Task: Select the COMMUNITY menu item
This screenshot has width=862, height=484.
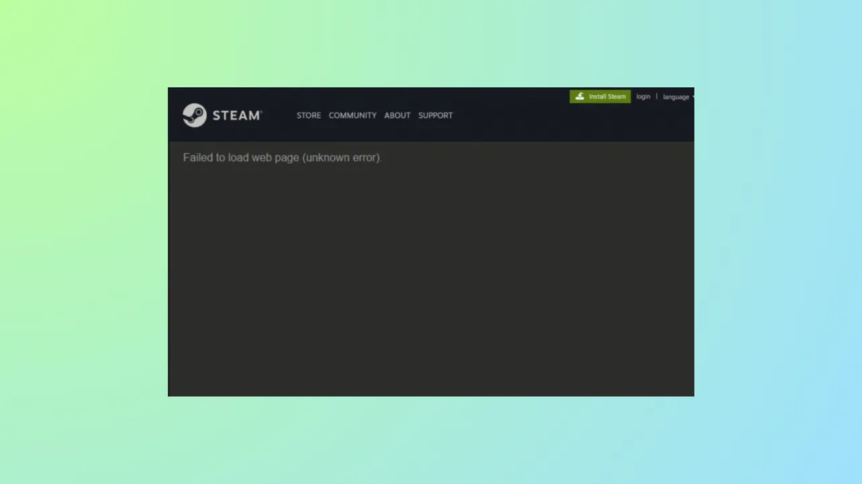Action: [x=352, y=115]
